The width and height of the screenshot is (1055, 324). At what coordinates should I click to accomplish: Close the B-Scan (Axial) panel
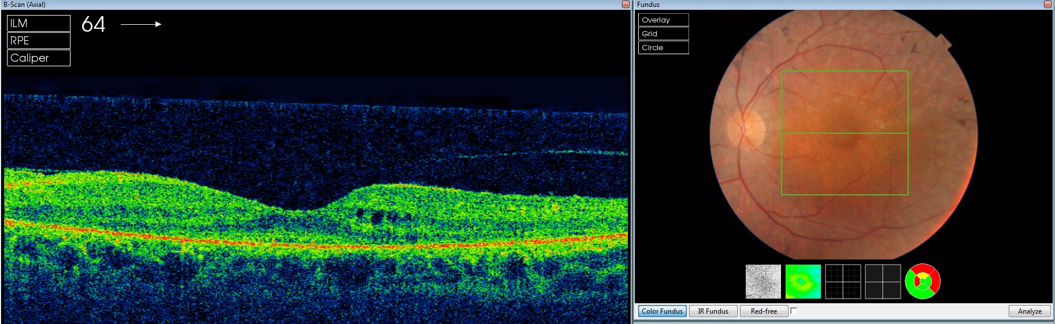(x=625, y=5)
